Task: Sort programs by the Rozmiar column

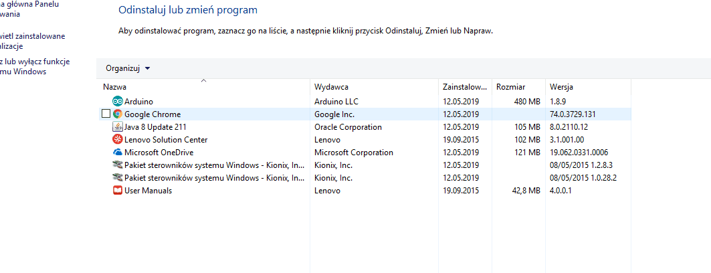Action: pyautogui.click(x=510, y=87)
